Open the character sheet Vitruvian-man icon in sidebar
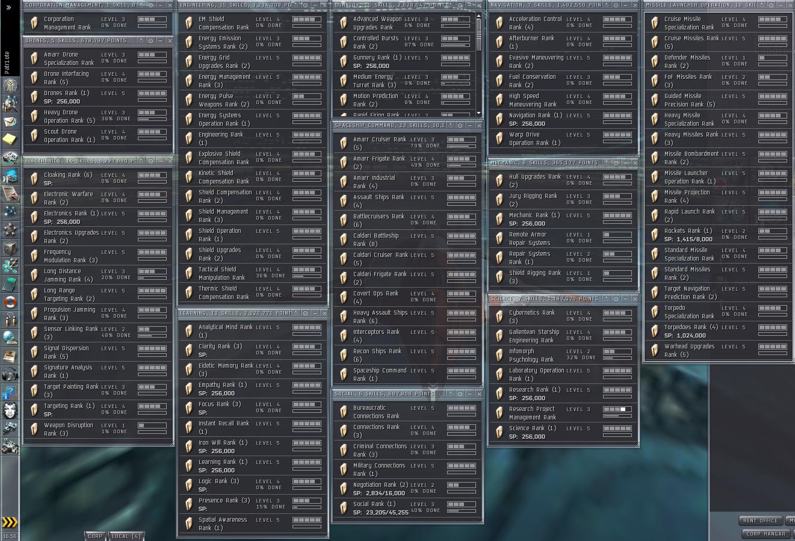The image size is (795, 541). click(x=10, y=85)
